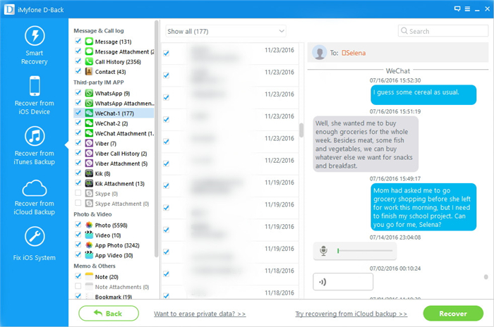Click the voice message progress slider
494x327 pixels.
[365, 251]
